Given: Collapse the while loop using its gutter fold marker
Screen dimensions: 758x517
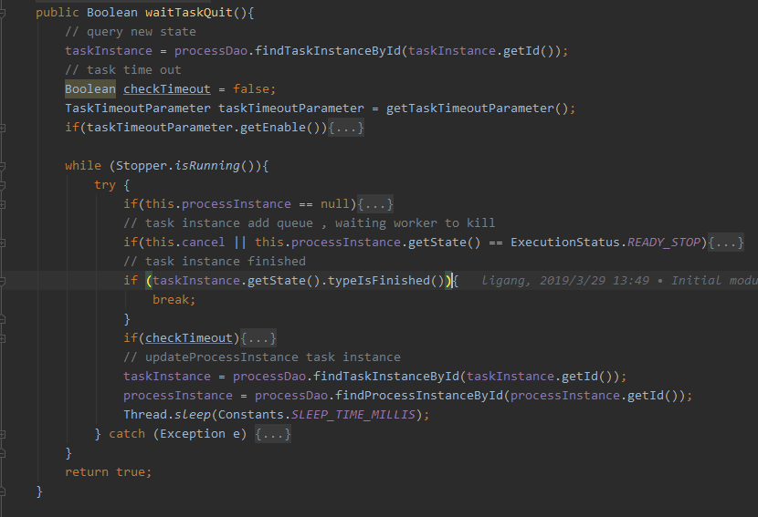Looking at the screenshot, I should point(3,166).
